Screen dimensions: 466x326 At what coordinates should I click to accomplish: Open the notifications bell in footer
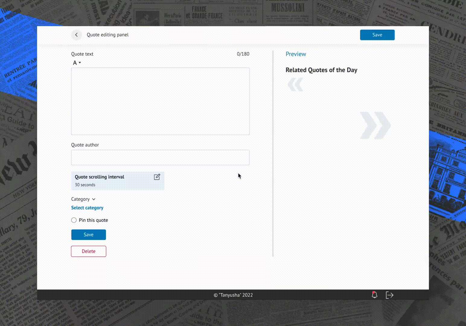(x=374, y=295)
